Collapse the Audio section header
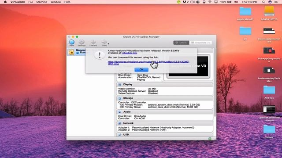 click(164, 112)
